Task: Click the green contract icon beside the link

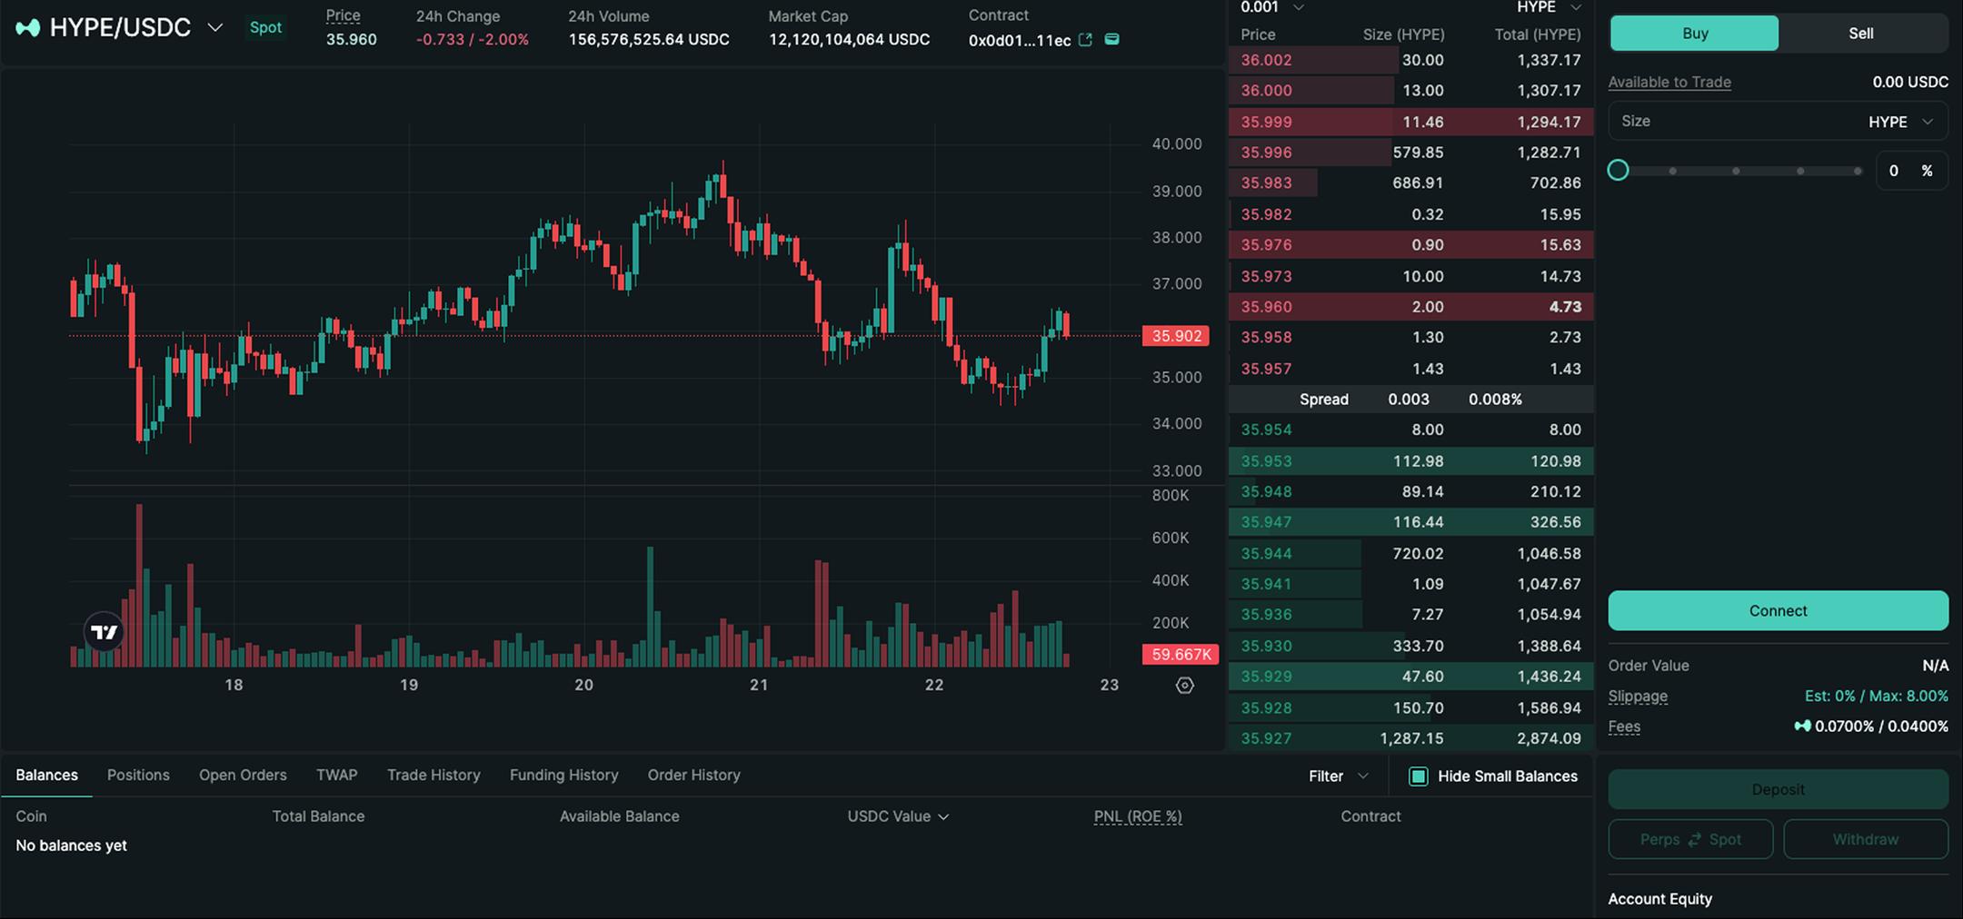Action: pyautogui.click(x=1111, y=39)
